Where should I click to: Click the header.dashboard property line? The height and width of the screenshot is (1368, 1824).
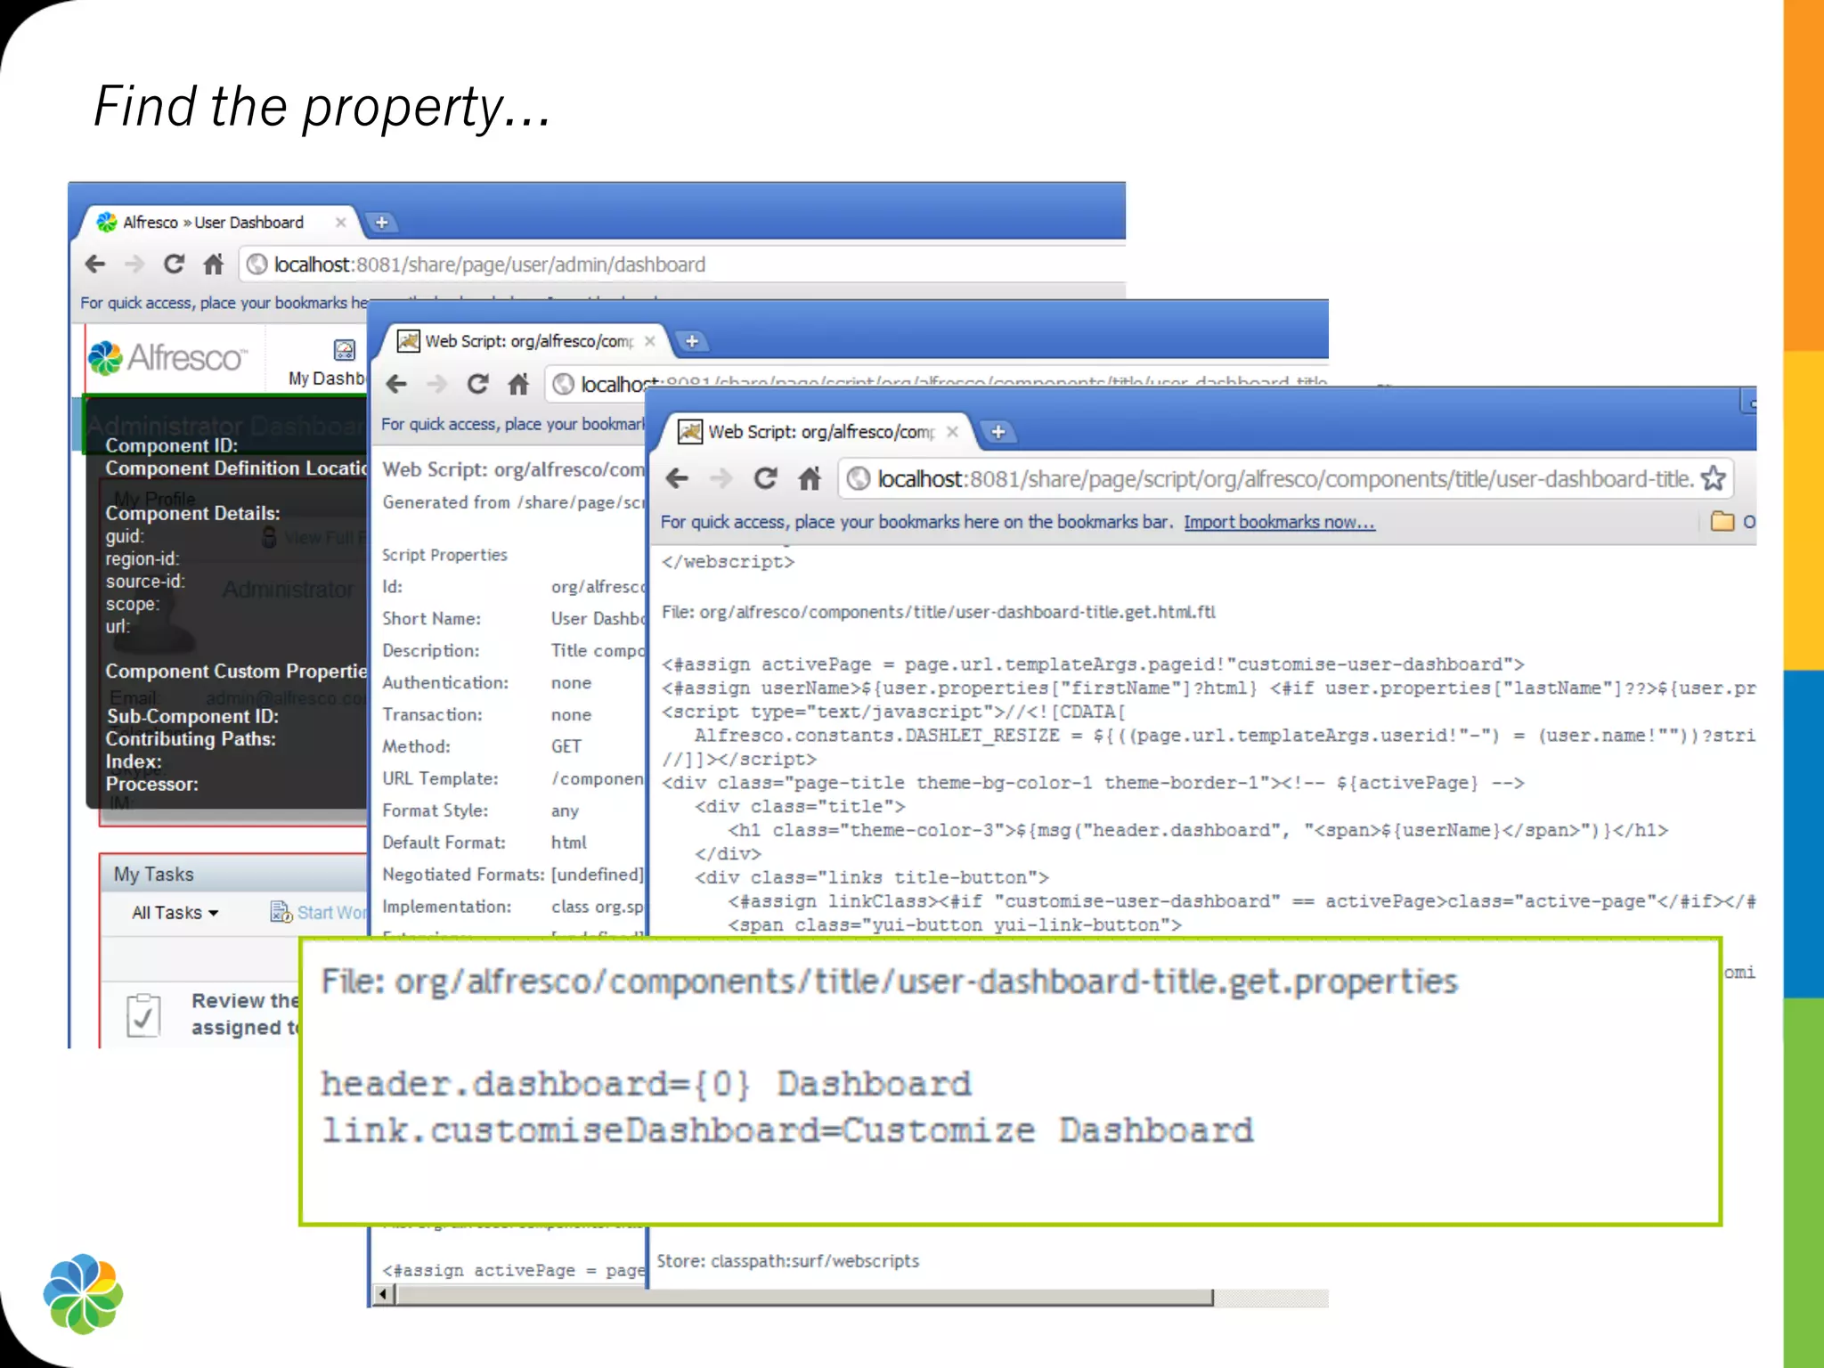[x=646, y=1084]
